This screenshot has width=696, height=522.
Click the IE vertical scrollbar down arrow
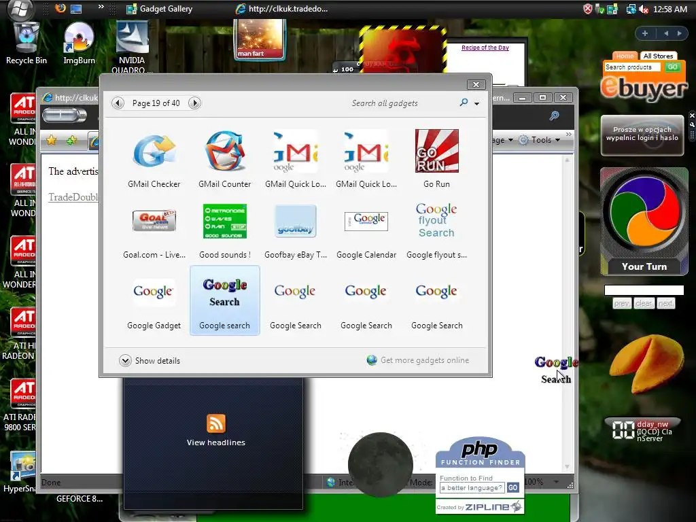pos(567,466)
